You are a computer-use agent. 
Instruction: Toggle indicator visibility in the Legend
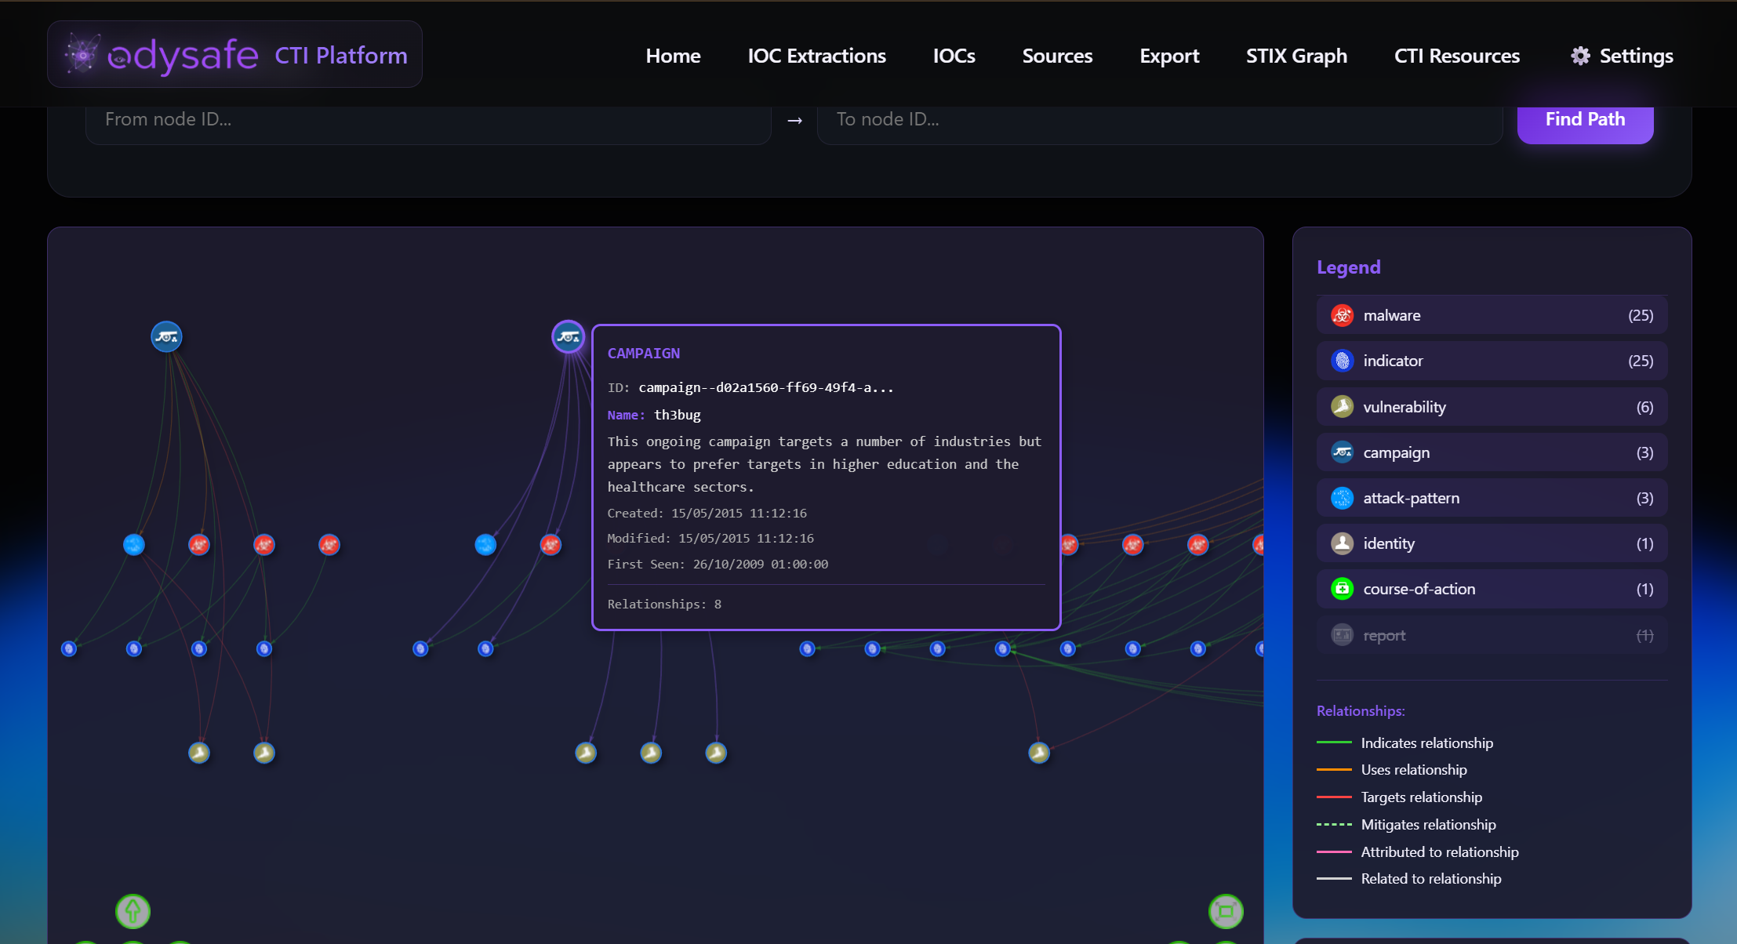pyautogui.click(x=1492, y=361)
